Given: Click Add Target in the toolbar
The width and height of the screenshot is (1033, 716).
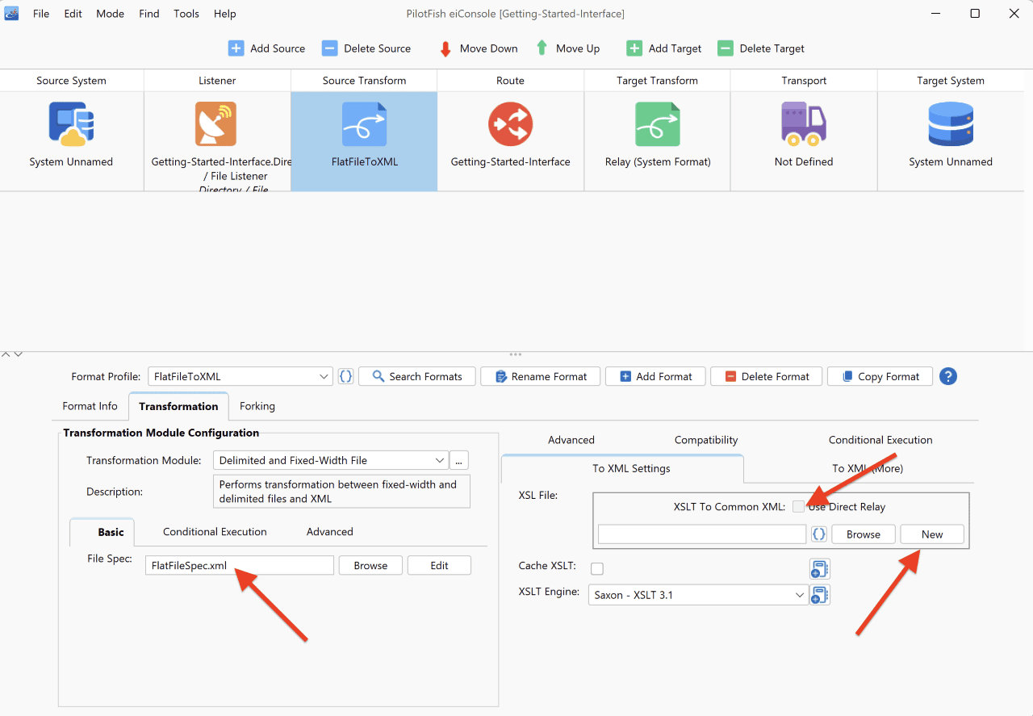Looking at the screenshot, I should click(664, 48).
